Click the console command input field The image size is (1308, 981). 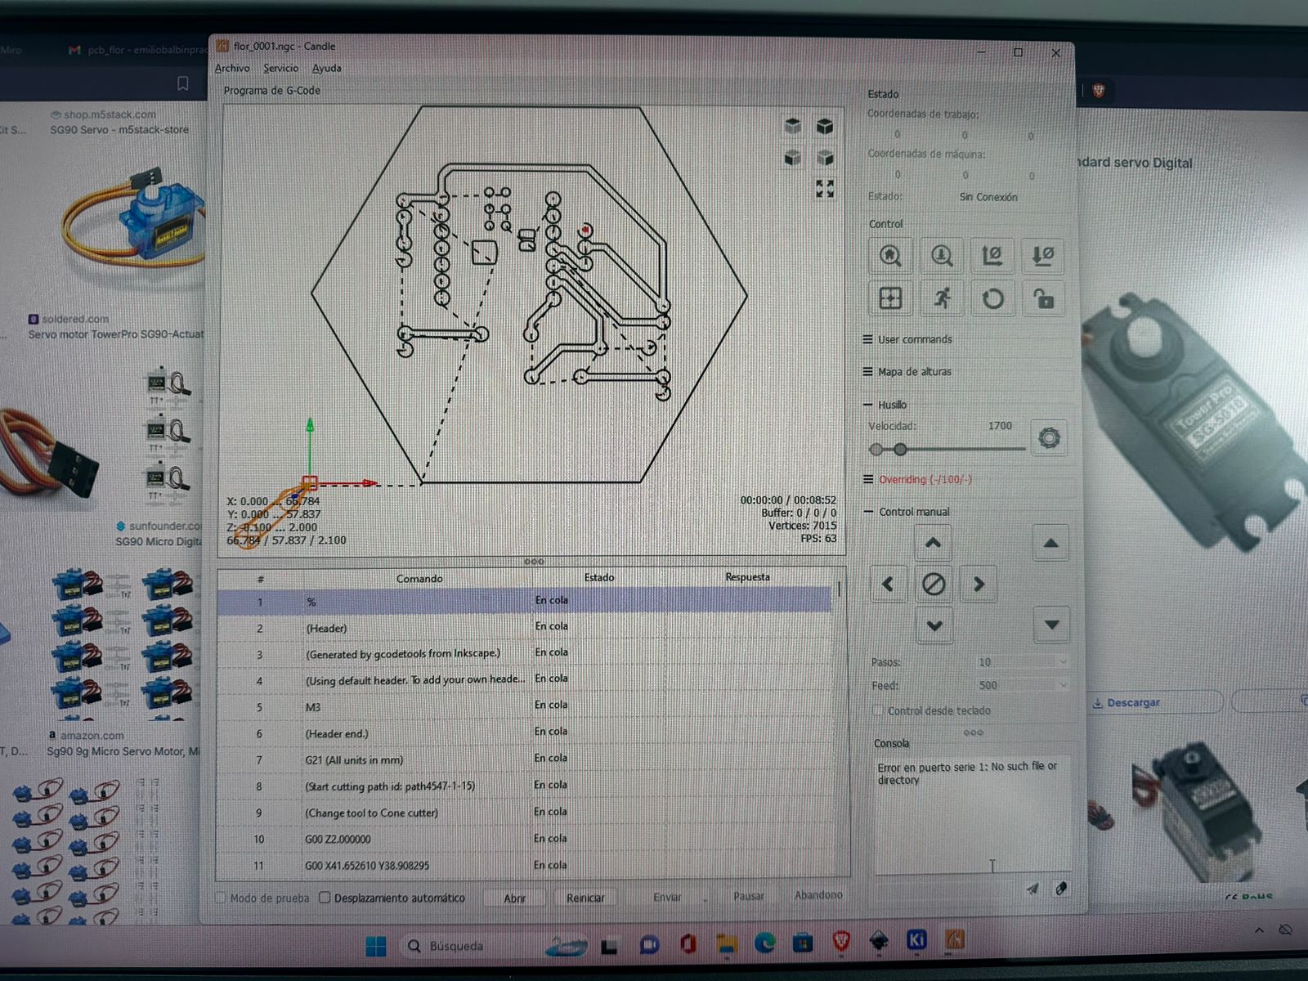pos(947,889)
